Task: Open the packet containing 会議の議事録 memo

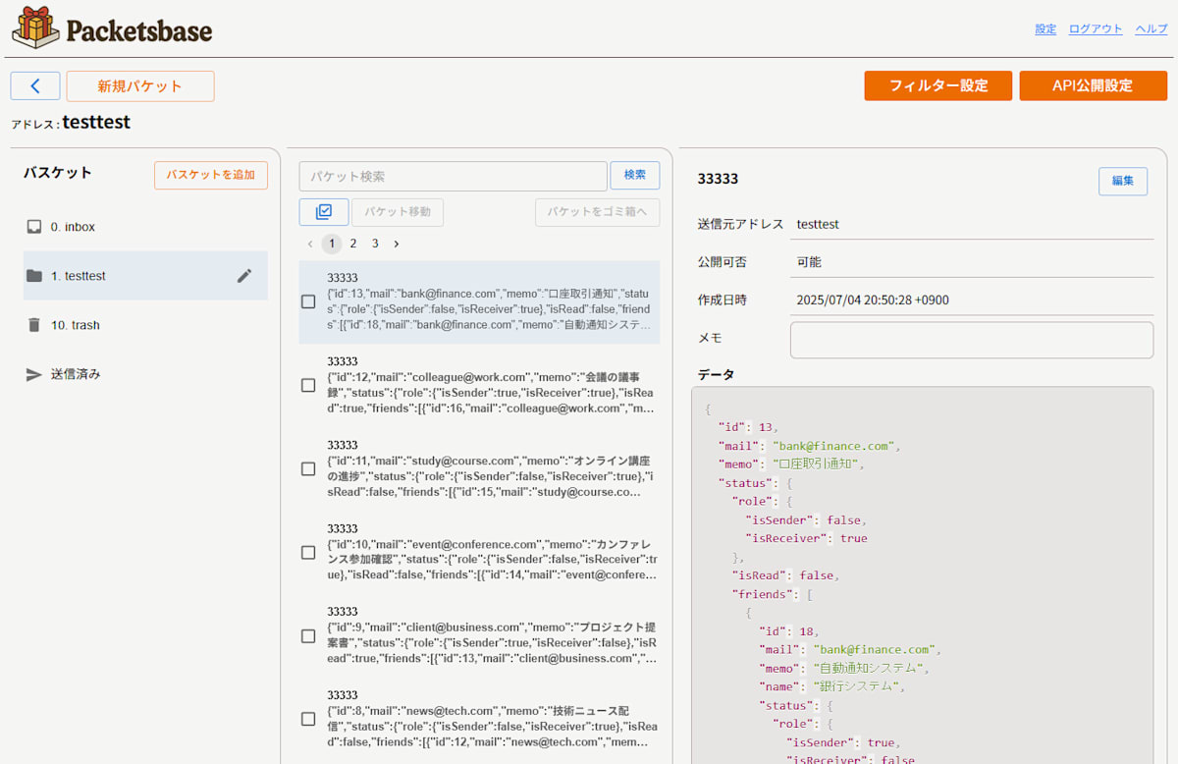Action: 480,385
